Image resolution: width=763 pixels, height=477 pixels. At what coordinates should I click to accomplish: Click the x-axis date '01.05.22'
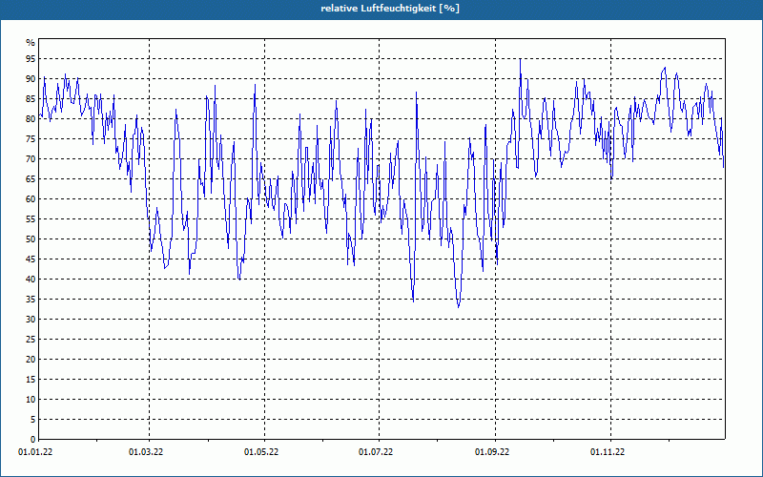tap(261, 452)
